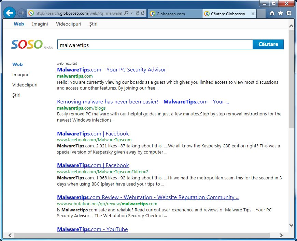
Task: Click the malwaretips search input box
Action: [x=155, y=45]
